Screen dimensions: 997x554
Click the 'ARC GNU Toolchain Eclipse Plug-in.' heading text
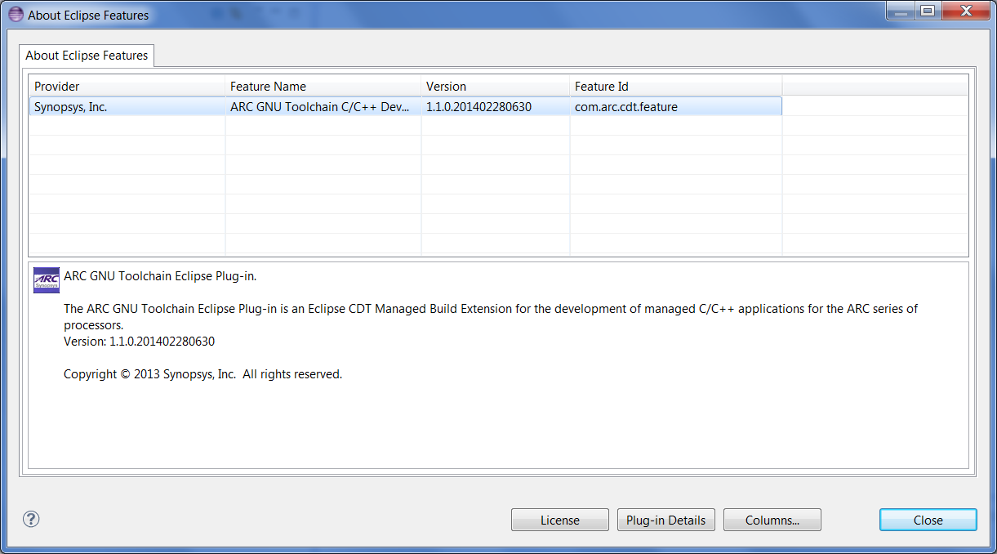coord(160,276)
